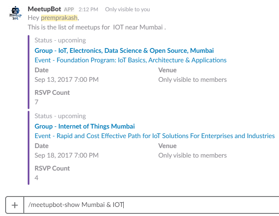Open Group IoT, Electronics, Data Science link
This screenshot has height=216, width=279.
click(124, 51)
